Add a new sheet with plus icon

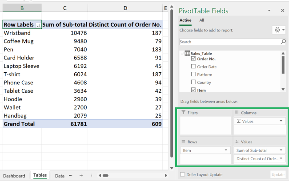pyautogui.click(x=81, y=176)
